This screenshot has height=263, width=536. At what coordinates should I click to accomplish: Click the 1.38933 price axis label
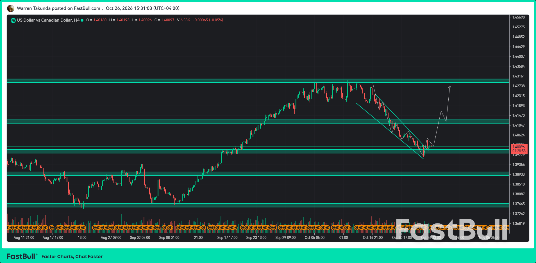(518, 175)
